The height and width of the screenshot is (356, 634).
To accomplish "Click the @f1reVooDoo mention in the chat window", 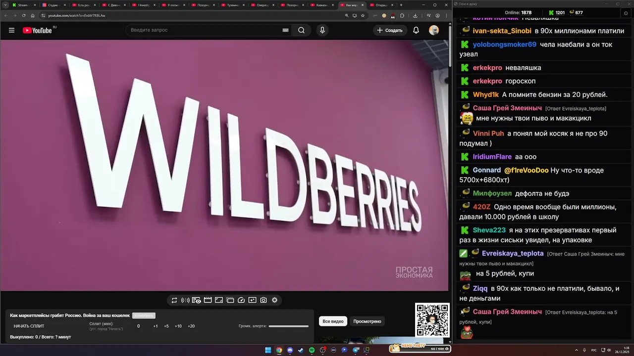I will coord(526,170).
